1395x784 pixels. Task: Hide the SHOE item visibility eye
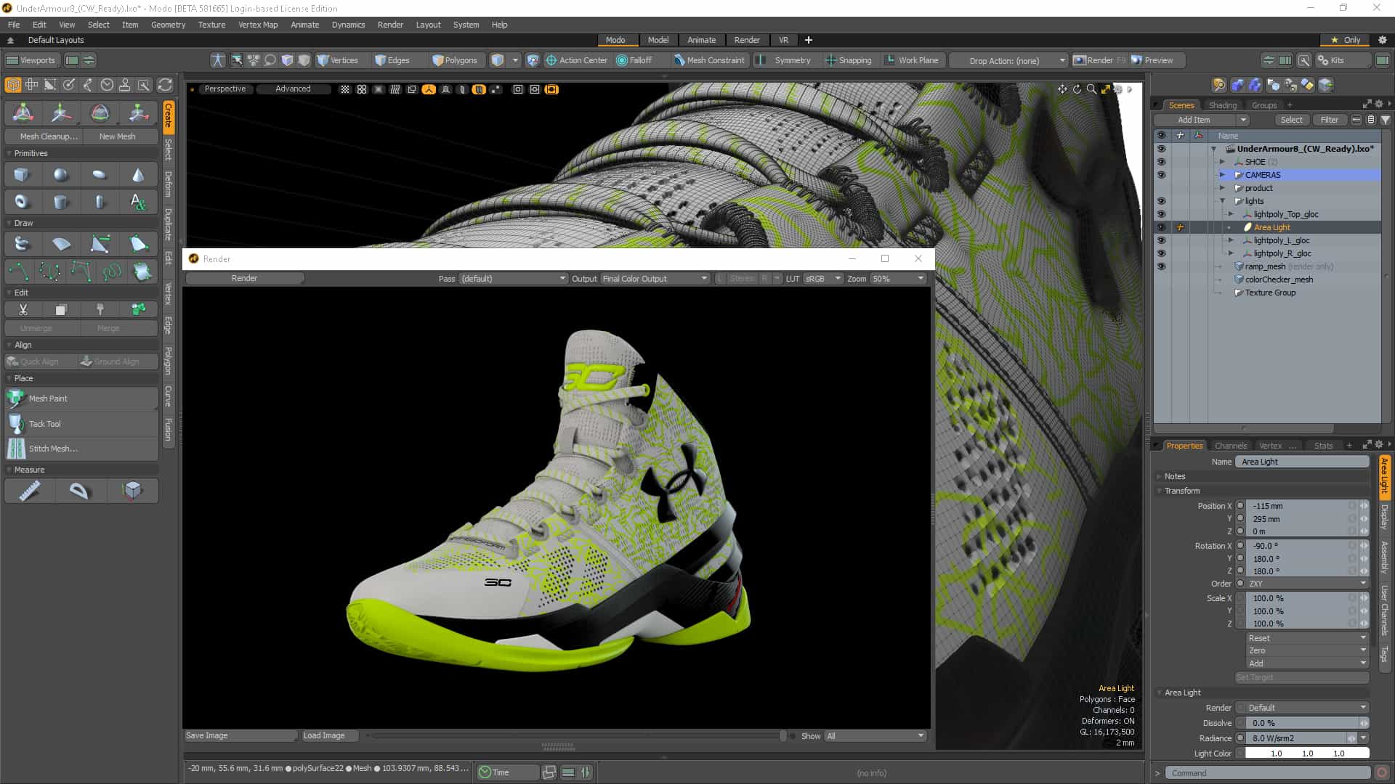click(1161, 162)
